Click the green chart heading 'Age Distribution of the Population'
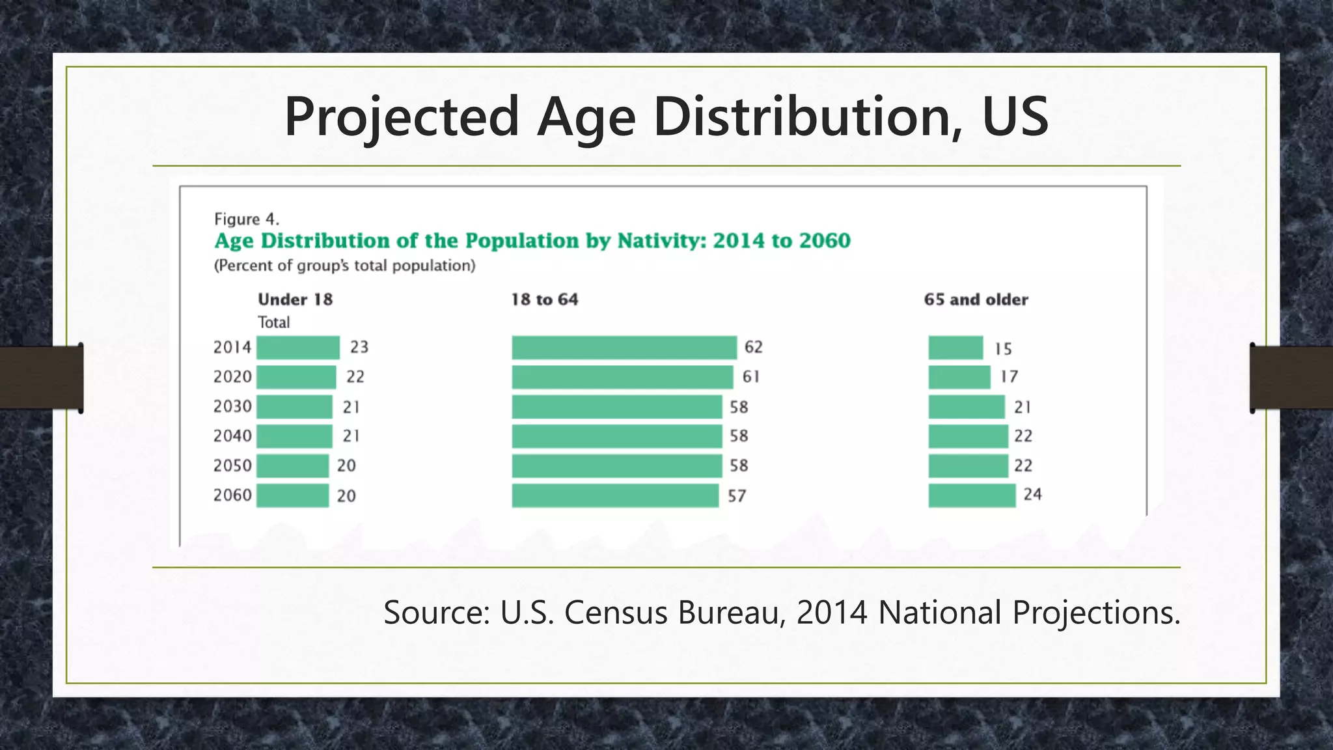1333x750 pixels. tap(532, 241)
